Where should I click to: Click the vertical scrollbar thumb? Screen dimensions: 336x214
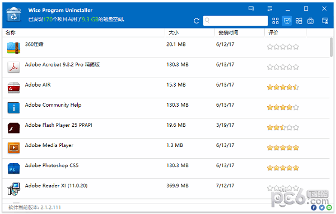[332, 47]
